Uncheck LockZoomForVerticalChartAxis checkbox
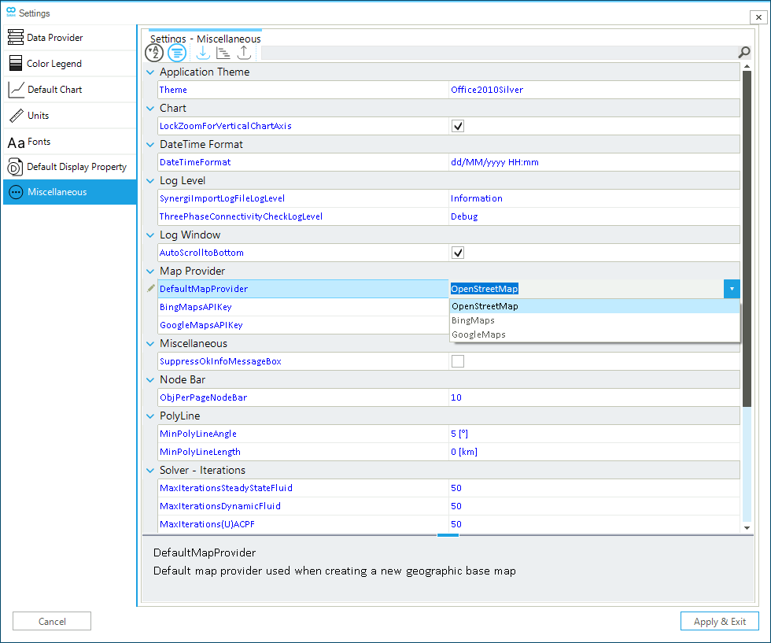 click(x=457, y=126)
